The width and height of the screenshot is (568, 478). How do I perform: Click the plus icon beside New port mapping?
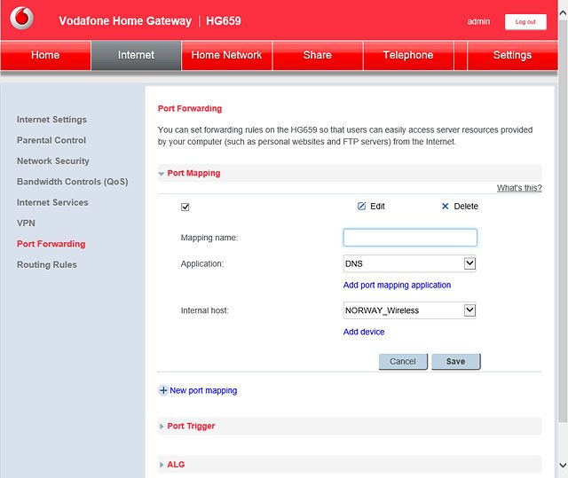(x=163, y=390)
